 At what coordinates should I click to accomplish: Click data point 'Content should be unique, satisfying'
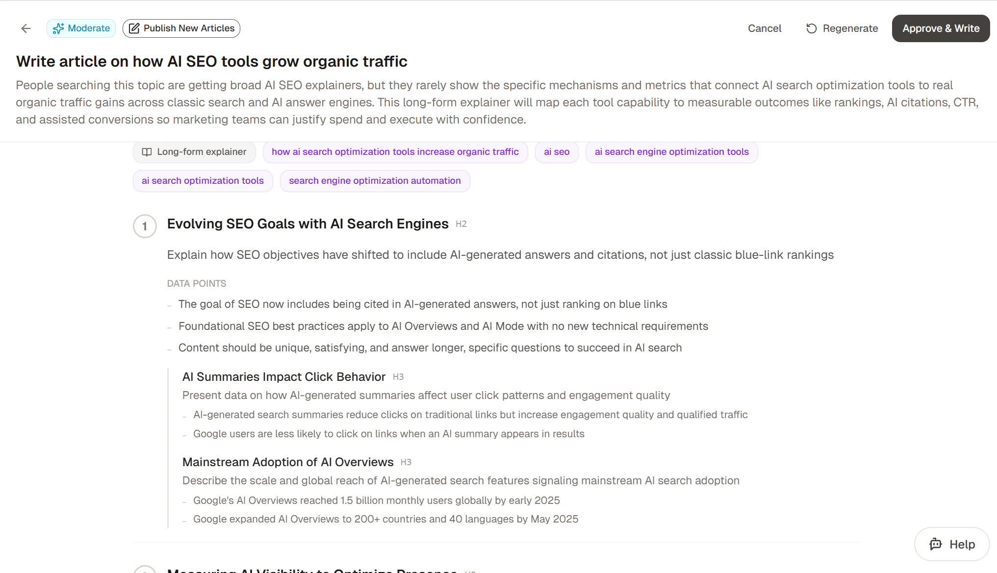(430, 348)
